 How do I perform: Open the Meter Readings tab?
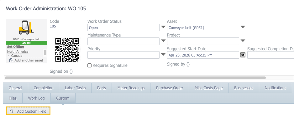pos(131,88)
